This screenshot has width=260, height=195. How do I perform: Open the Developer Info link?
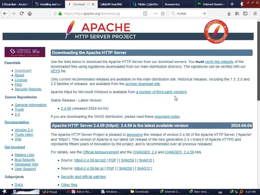(26, 164)
